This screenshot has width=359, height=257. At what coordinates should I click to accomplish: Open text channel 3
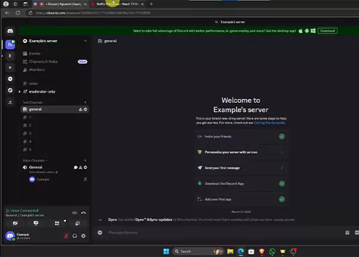point(54,133)
